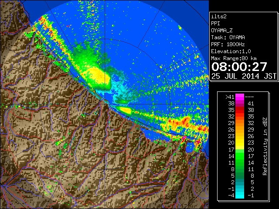279x209 pixels.
Task: Select the '25 JUL 2014 JST' date
Action: (244, 76)
